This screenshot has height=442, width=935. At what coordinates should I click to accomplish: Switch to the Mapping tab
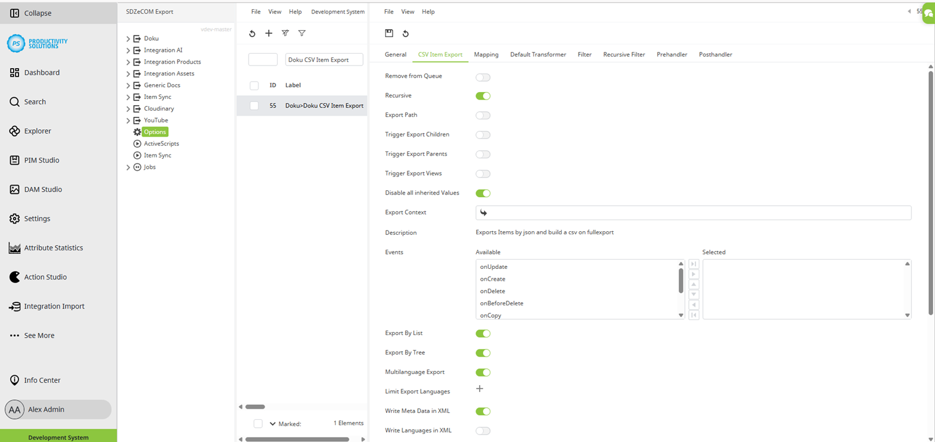click(486, 54)
